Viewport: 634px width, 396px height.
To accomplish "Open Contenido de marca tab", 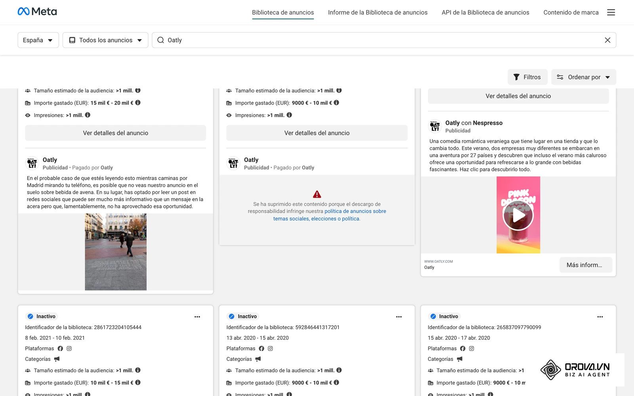I will (571, 13).
